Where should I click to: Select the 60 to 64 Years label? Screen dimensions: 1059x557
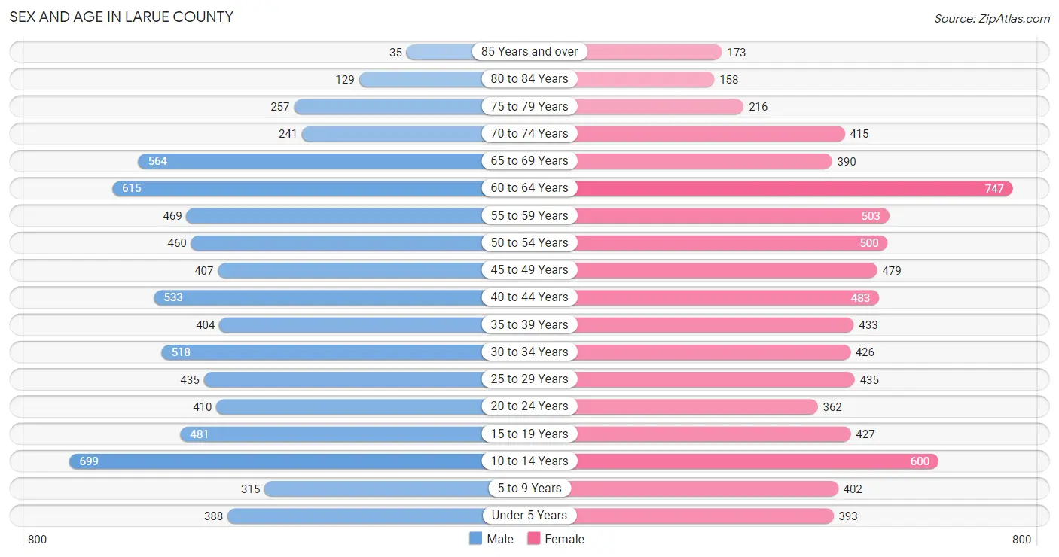529,188
